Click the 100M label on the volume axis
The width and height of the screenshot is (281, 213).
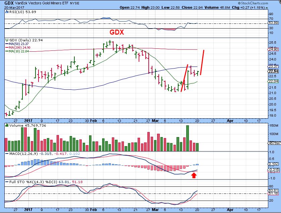(274, 134)
